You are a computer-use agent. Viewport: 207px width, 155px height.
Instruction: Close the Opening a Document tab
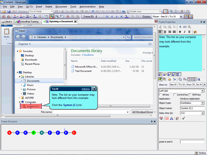tap(75, 22)
